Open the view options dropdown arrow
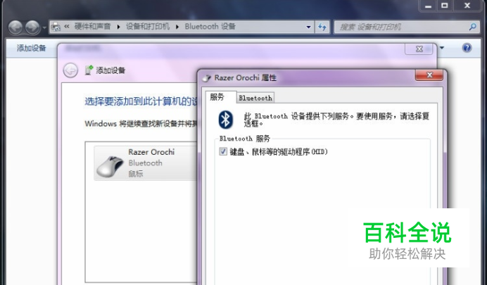Viewport: 487px width, 285px height. pos(442,48)
